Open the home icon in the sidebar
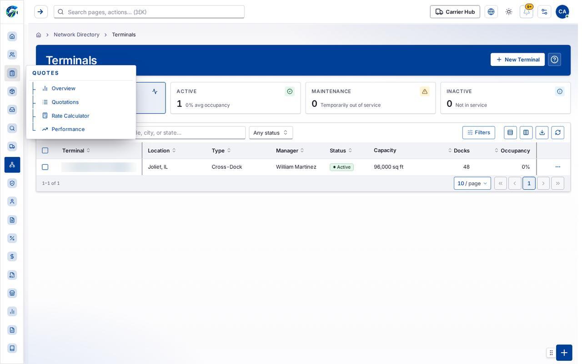The width and height of the screenshot is (582, 364). point(12,36)
